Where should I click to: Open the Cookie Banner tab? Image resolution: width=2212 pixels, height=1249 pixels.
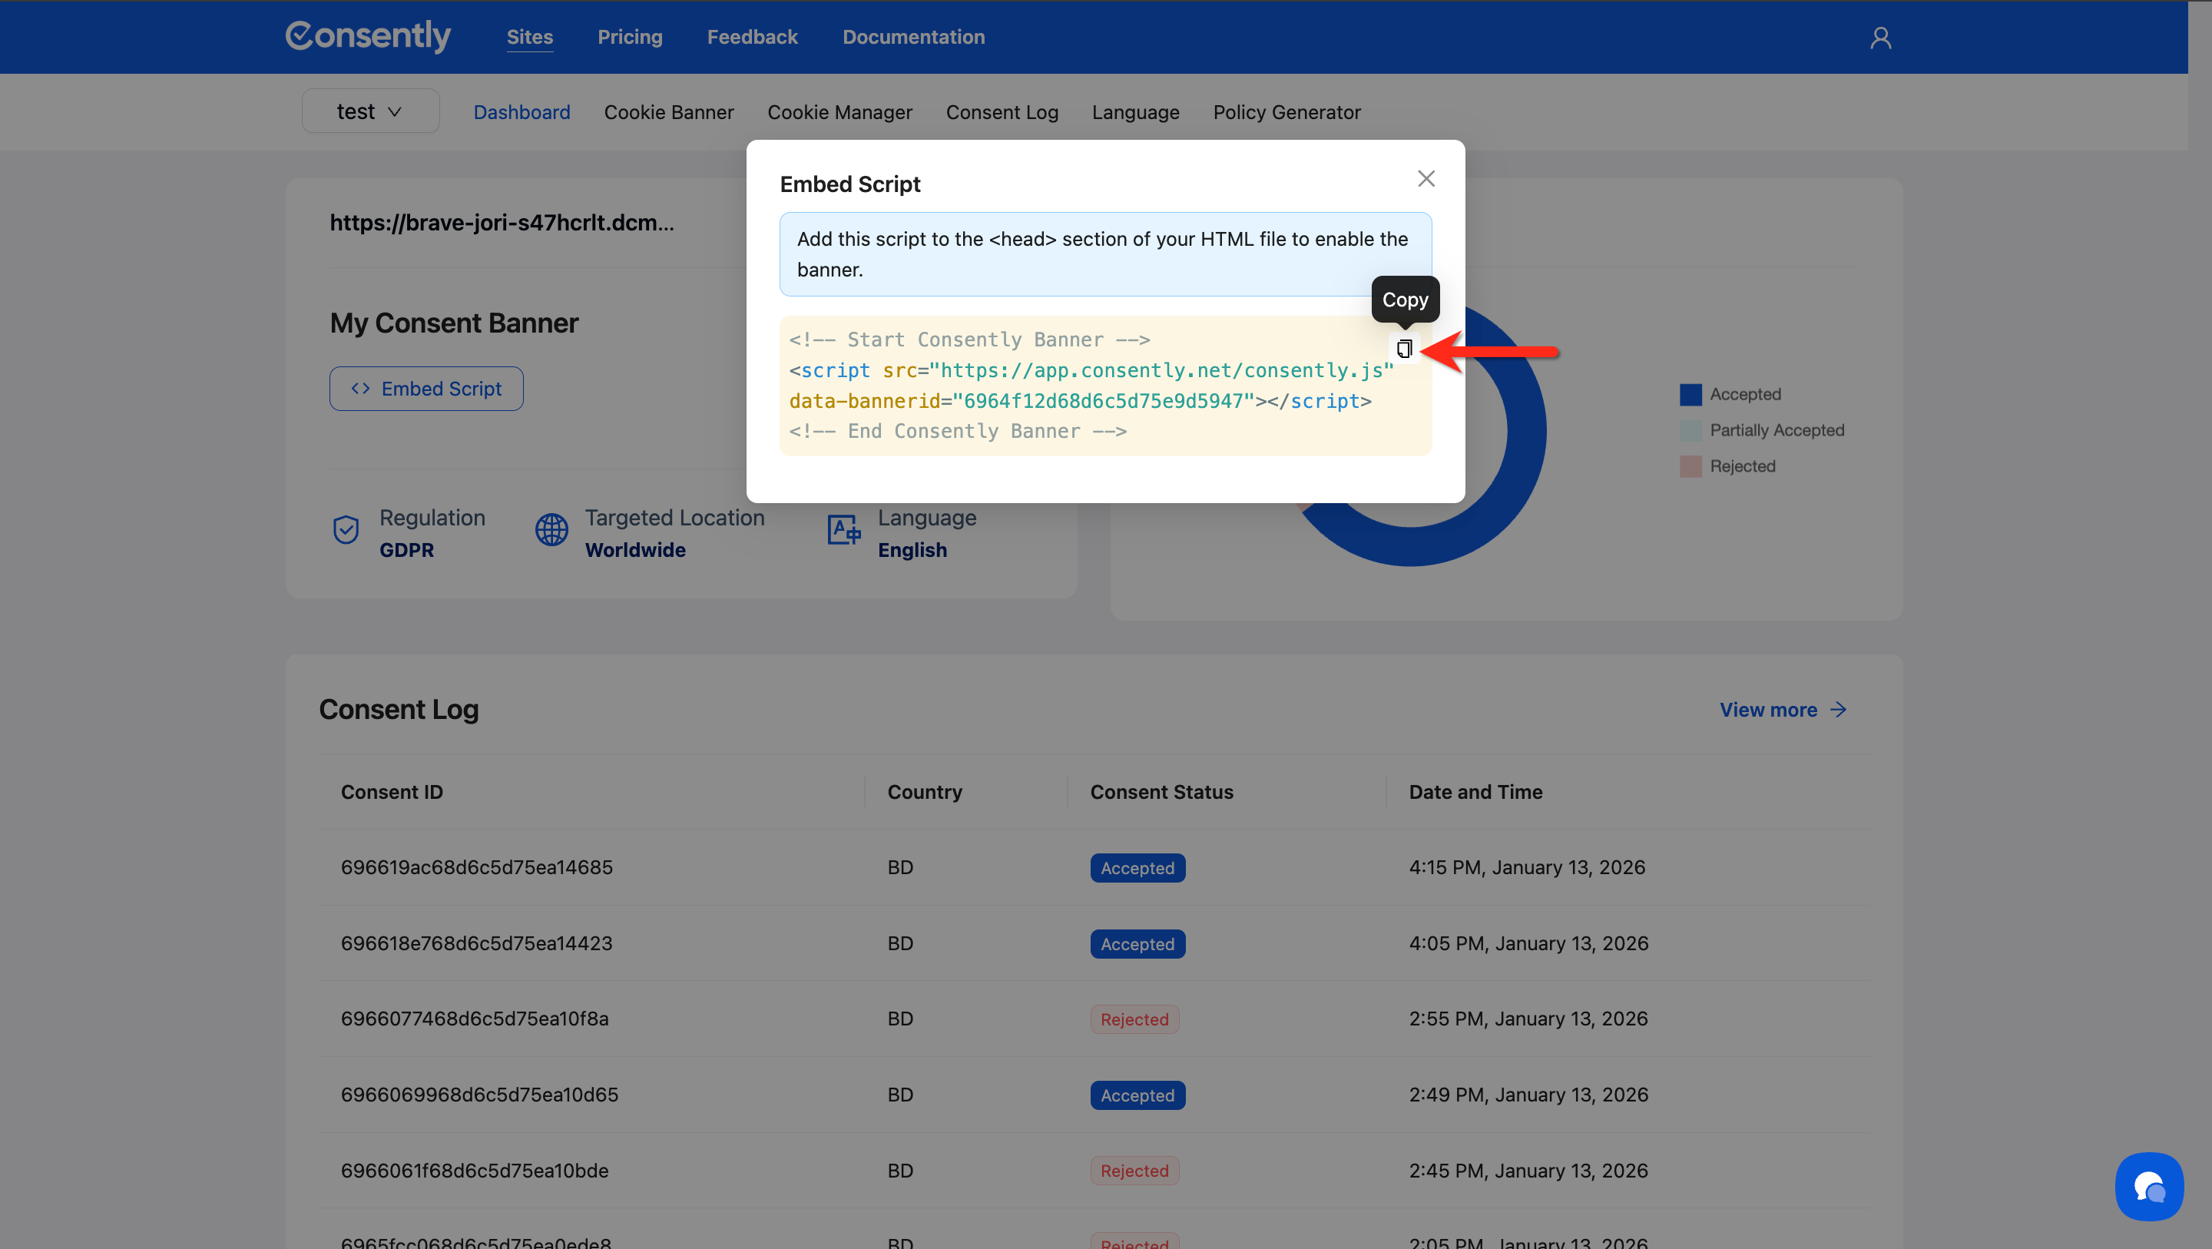click(668, 112)
